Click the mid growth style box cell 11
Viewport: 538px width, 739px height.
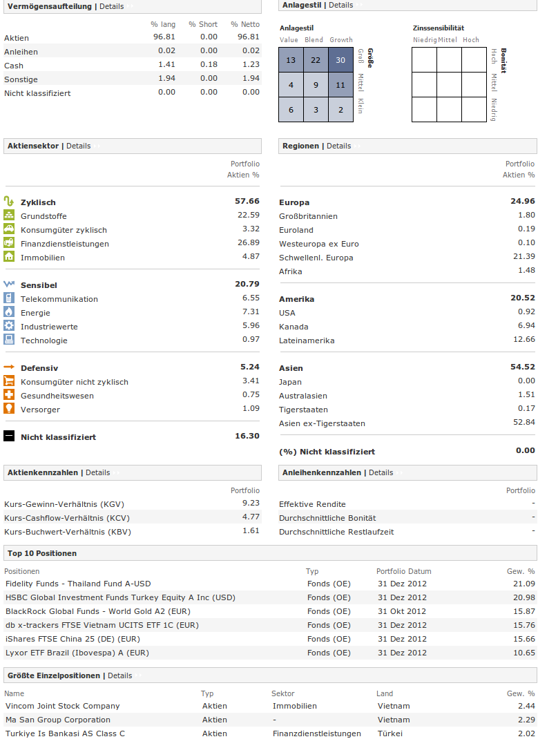(340, 85)
